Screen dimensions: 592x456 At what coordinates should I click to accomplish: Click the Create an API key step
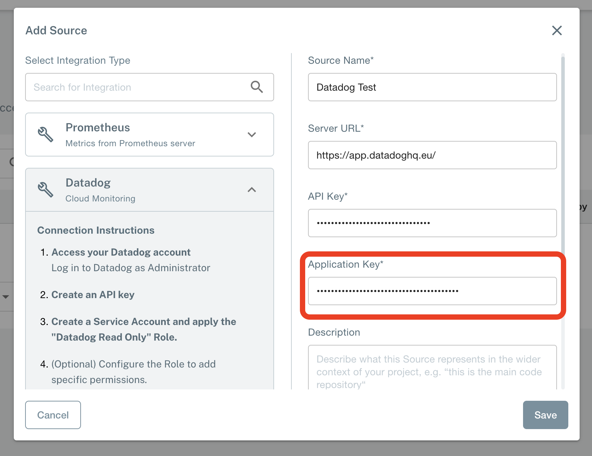click(93, 295)
